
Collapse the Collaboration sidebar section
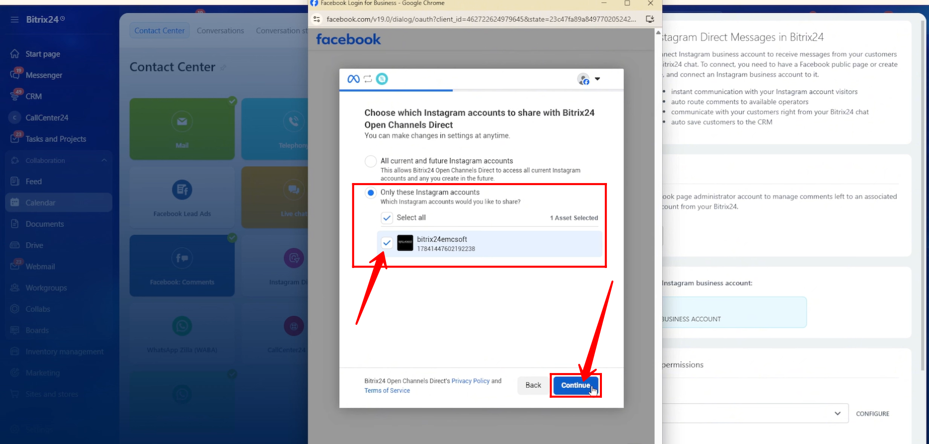click(104, 160)
